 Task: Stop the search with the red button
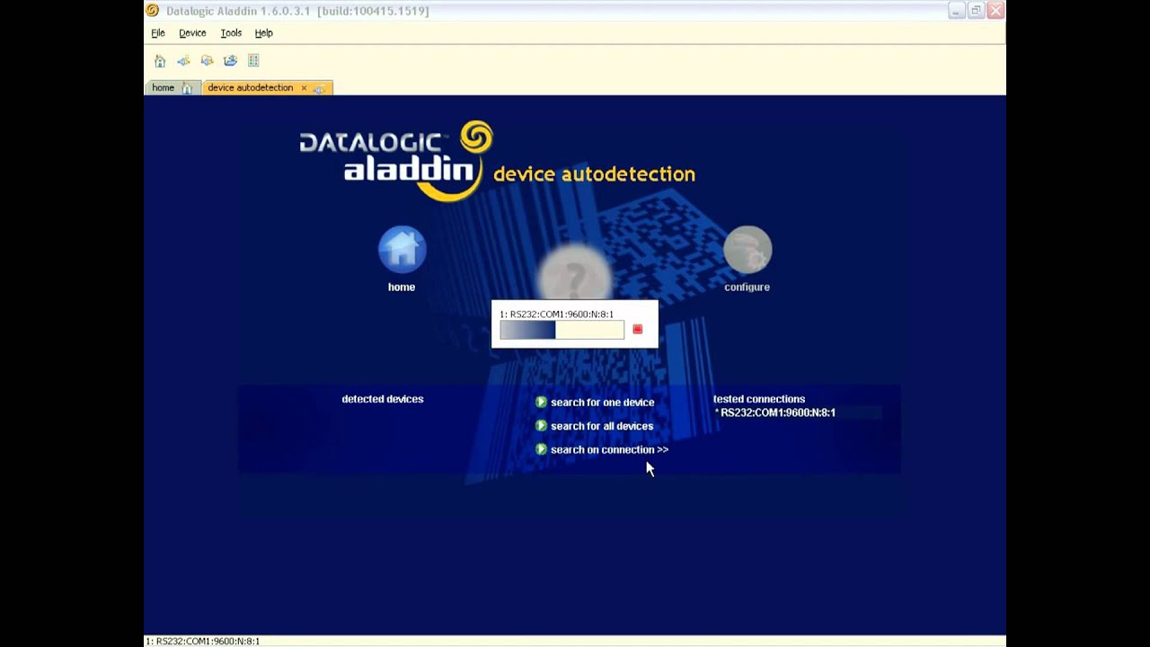(638, 330)
